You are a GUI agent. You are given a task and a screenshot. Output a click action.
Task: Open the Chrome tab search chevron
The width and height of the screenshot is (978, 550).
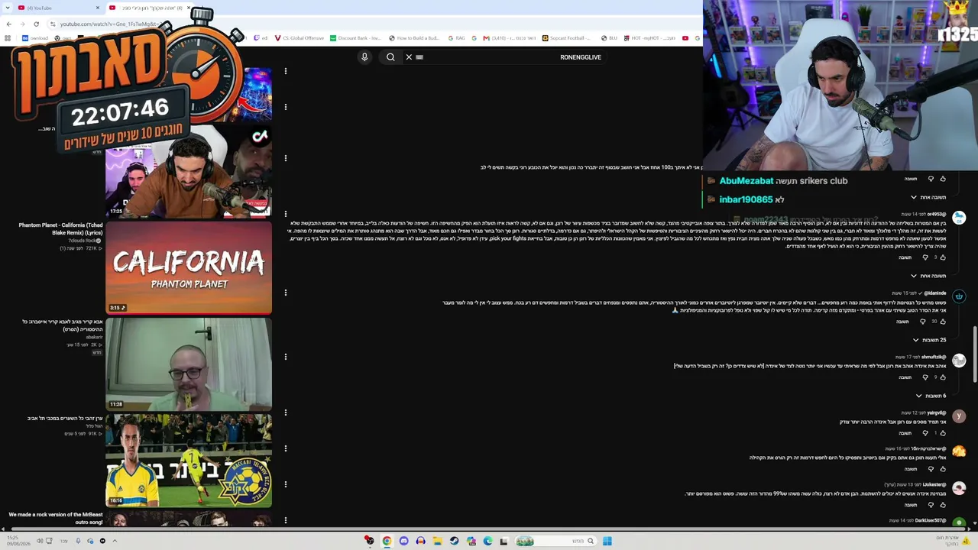point(8,8)
